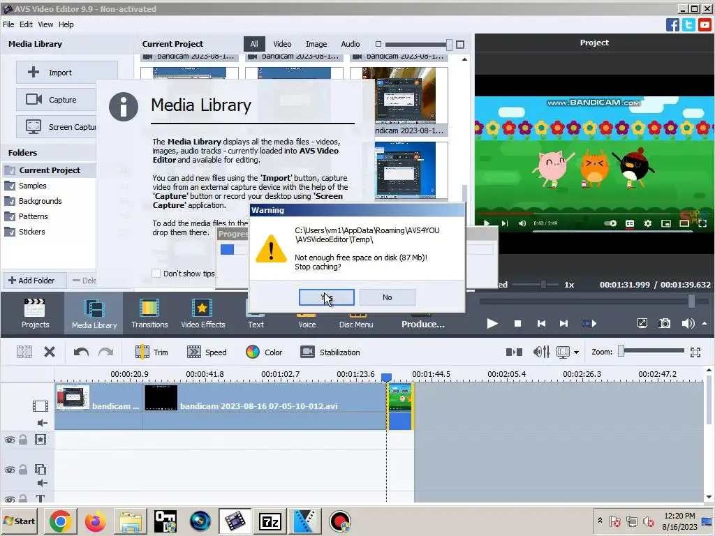Screen dimensions: 715x536
Task: Click the Screen Capture button
Action: click(x=57, y=127)
